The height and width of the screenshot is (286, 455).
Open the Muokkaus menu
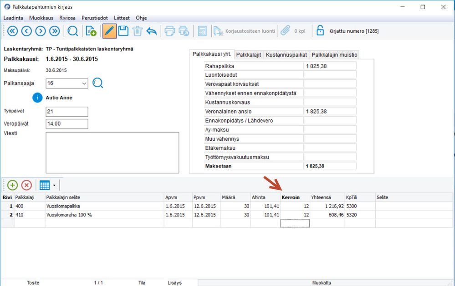click(41, 18)
